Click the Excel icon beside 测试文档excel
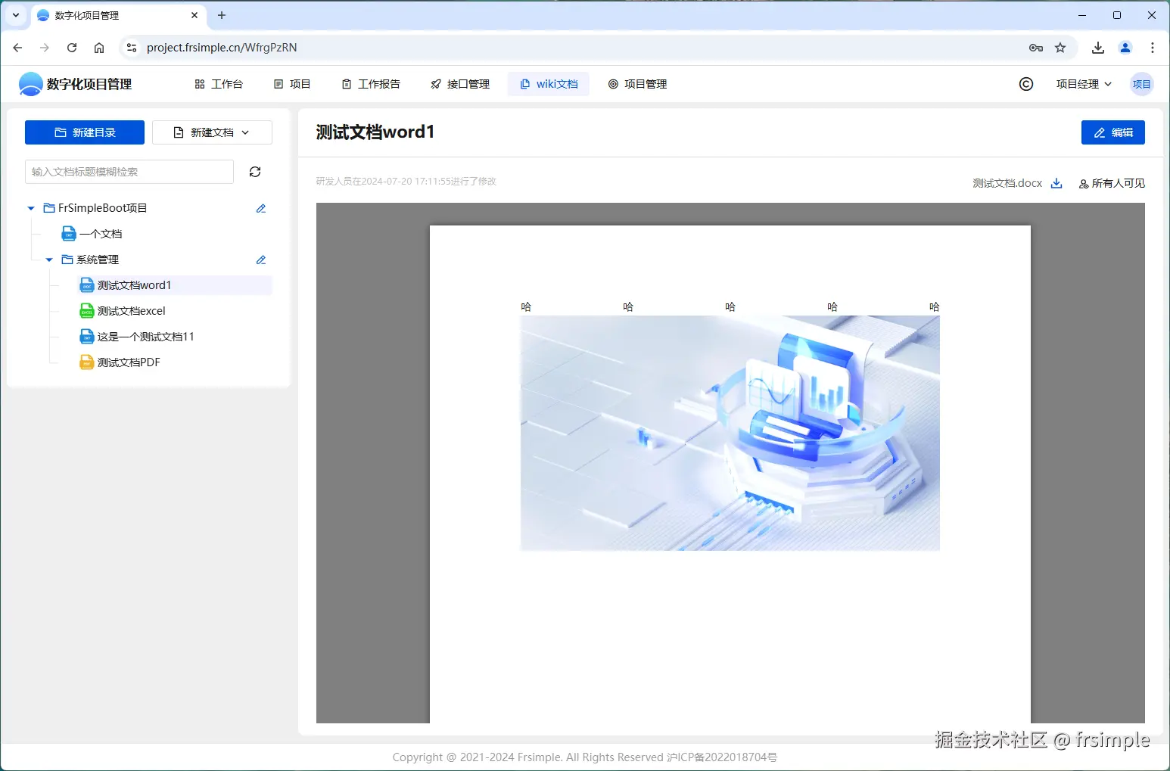This screenshot has height=771, width=1170. coord(86,310)
